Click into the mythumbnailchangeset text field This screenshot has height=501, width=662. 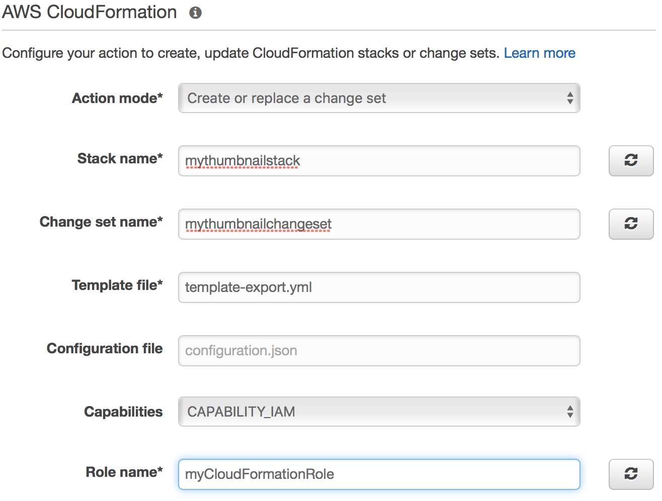point(379,224)
